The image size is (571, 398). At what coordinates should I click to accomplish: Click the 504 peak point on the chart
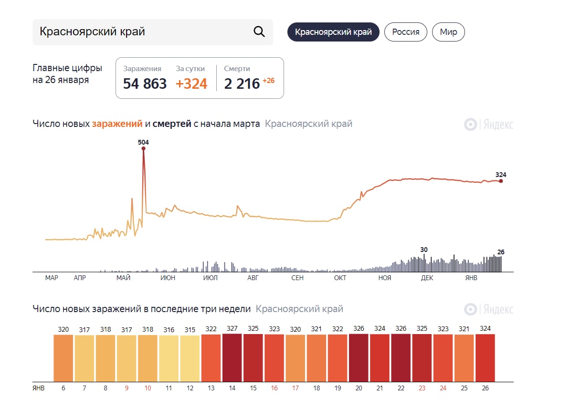coord(143,148)
